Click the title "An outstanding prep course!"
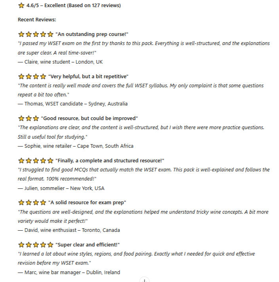Viewport: 279px width, 282px height. point(92,34)
